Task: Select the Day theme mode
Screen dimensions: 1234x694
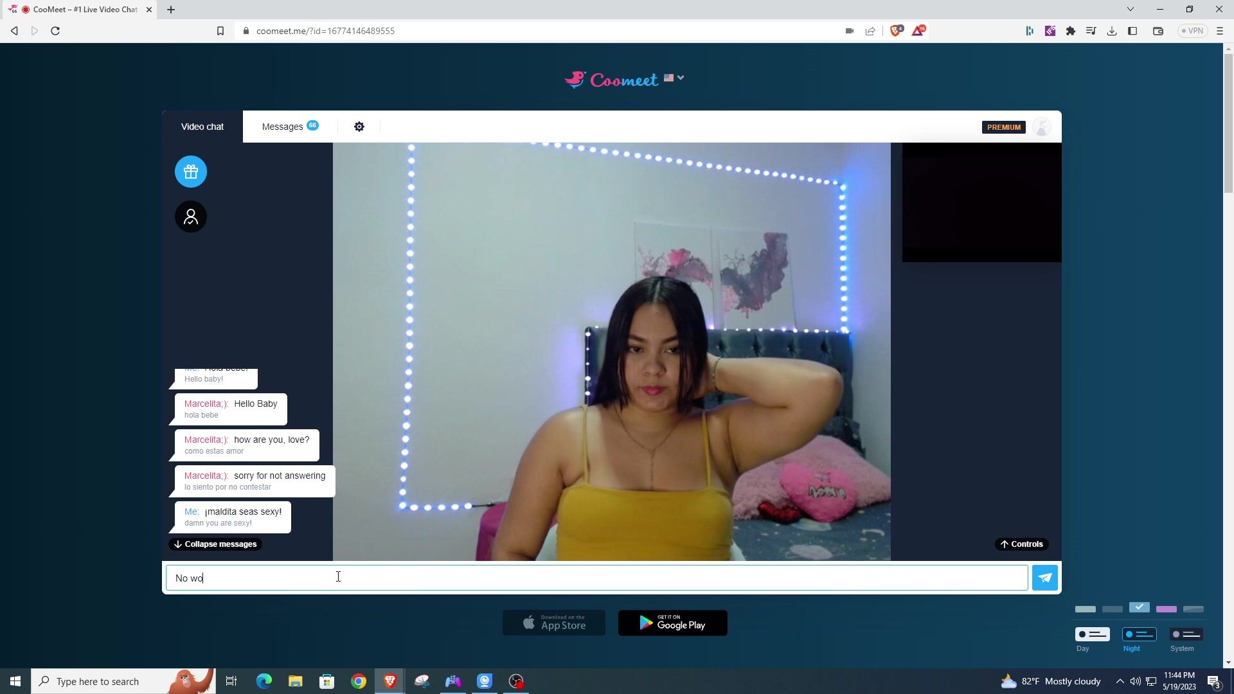Action: pyautogui.click(x=1092, y=634)
